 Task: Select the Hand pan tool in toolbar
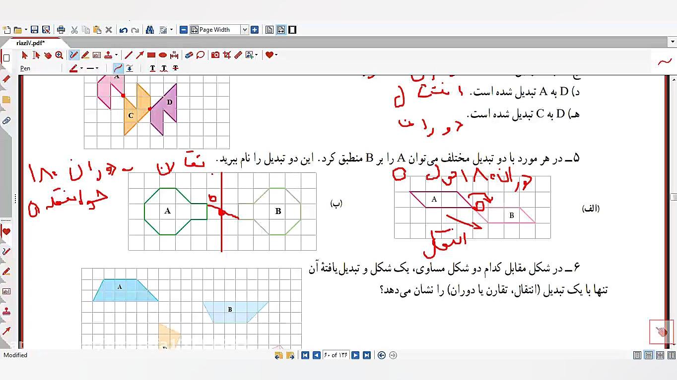[48, 55]
